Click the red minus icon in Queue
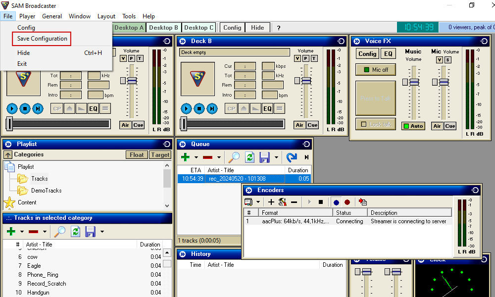 [x=208, y=157]
